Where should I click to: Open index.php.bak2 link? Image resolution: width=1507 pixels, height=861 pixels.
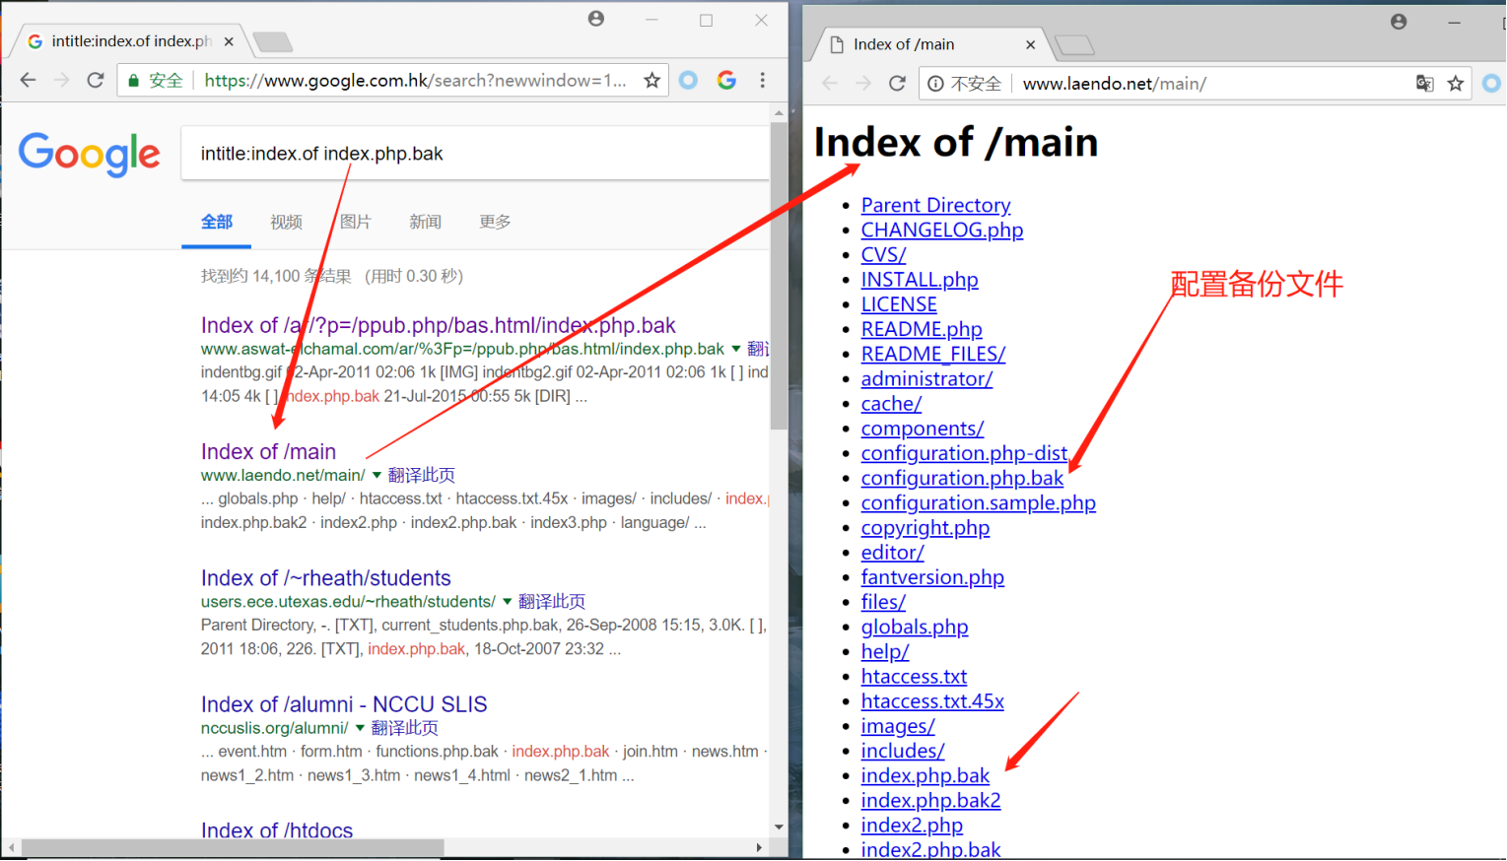930,800
